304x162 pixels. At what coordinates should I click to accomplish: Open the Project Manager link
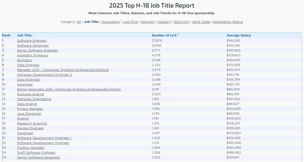[30, 109]
